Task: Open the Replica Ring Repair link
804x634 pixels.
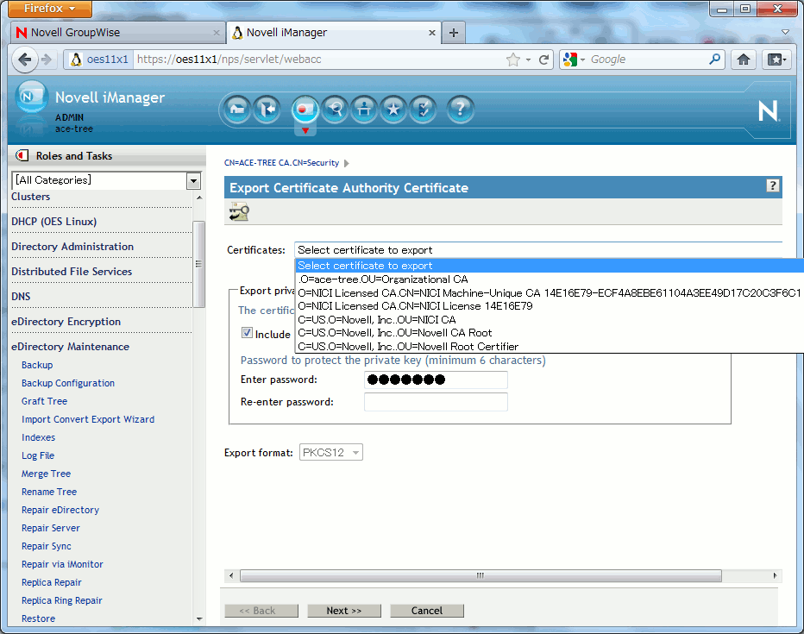Action: [x=61, y=600]
